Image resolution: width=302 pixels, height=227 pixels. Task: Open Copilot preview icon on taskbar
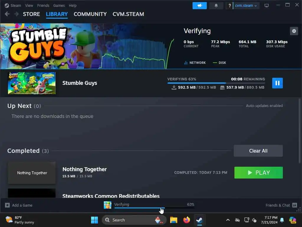click(x=293, y=220)
